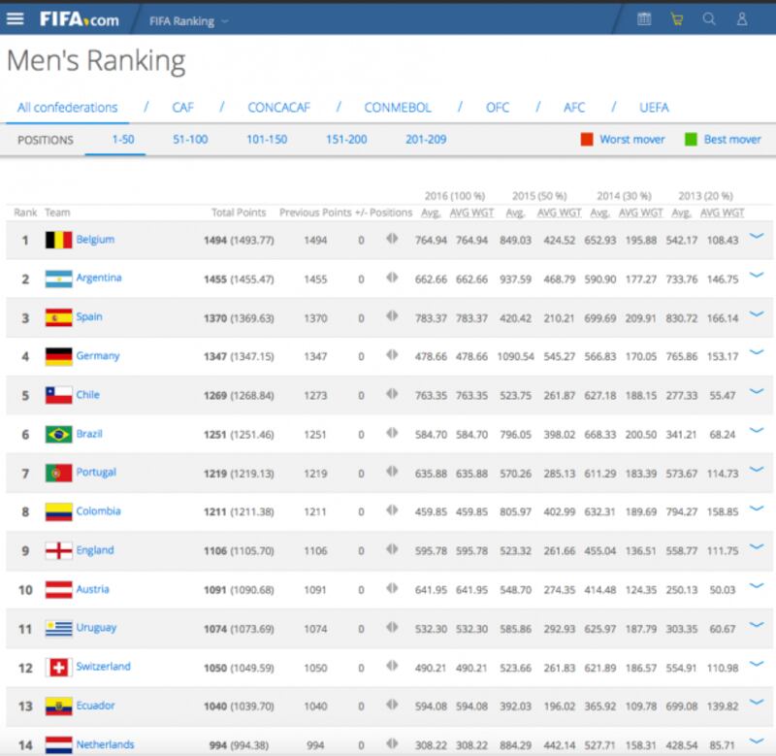The height and width of the screenshot is (756, 776).
Task: Switch to the AFC confederation tab
Action: (x=574, y=108)
